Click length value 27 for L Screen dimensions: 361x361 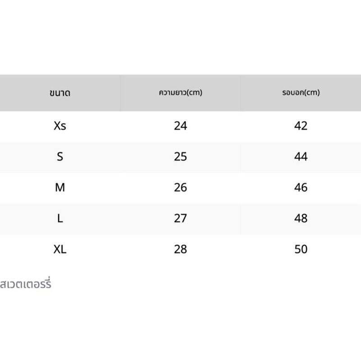(x=180, y=218)
